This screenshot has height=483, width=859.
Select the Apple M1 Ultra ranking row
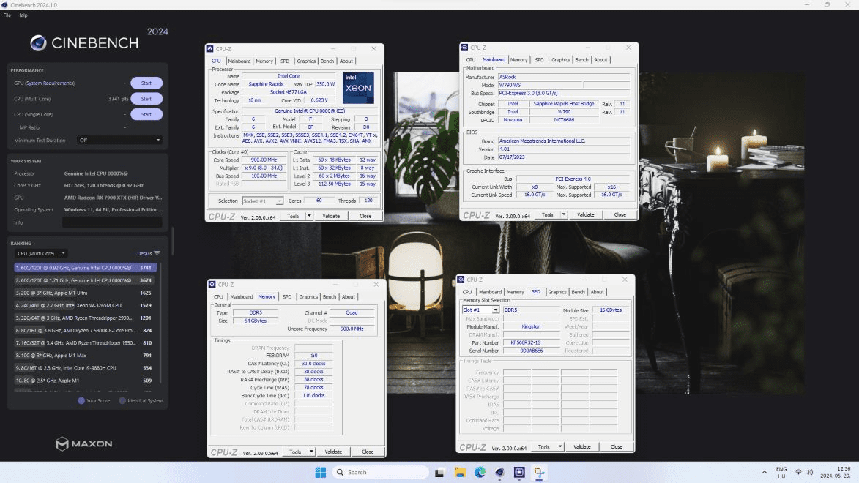click(x=86, y=293)
